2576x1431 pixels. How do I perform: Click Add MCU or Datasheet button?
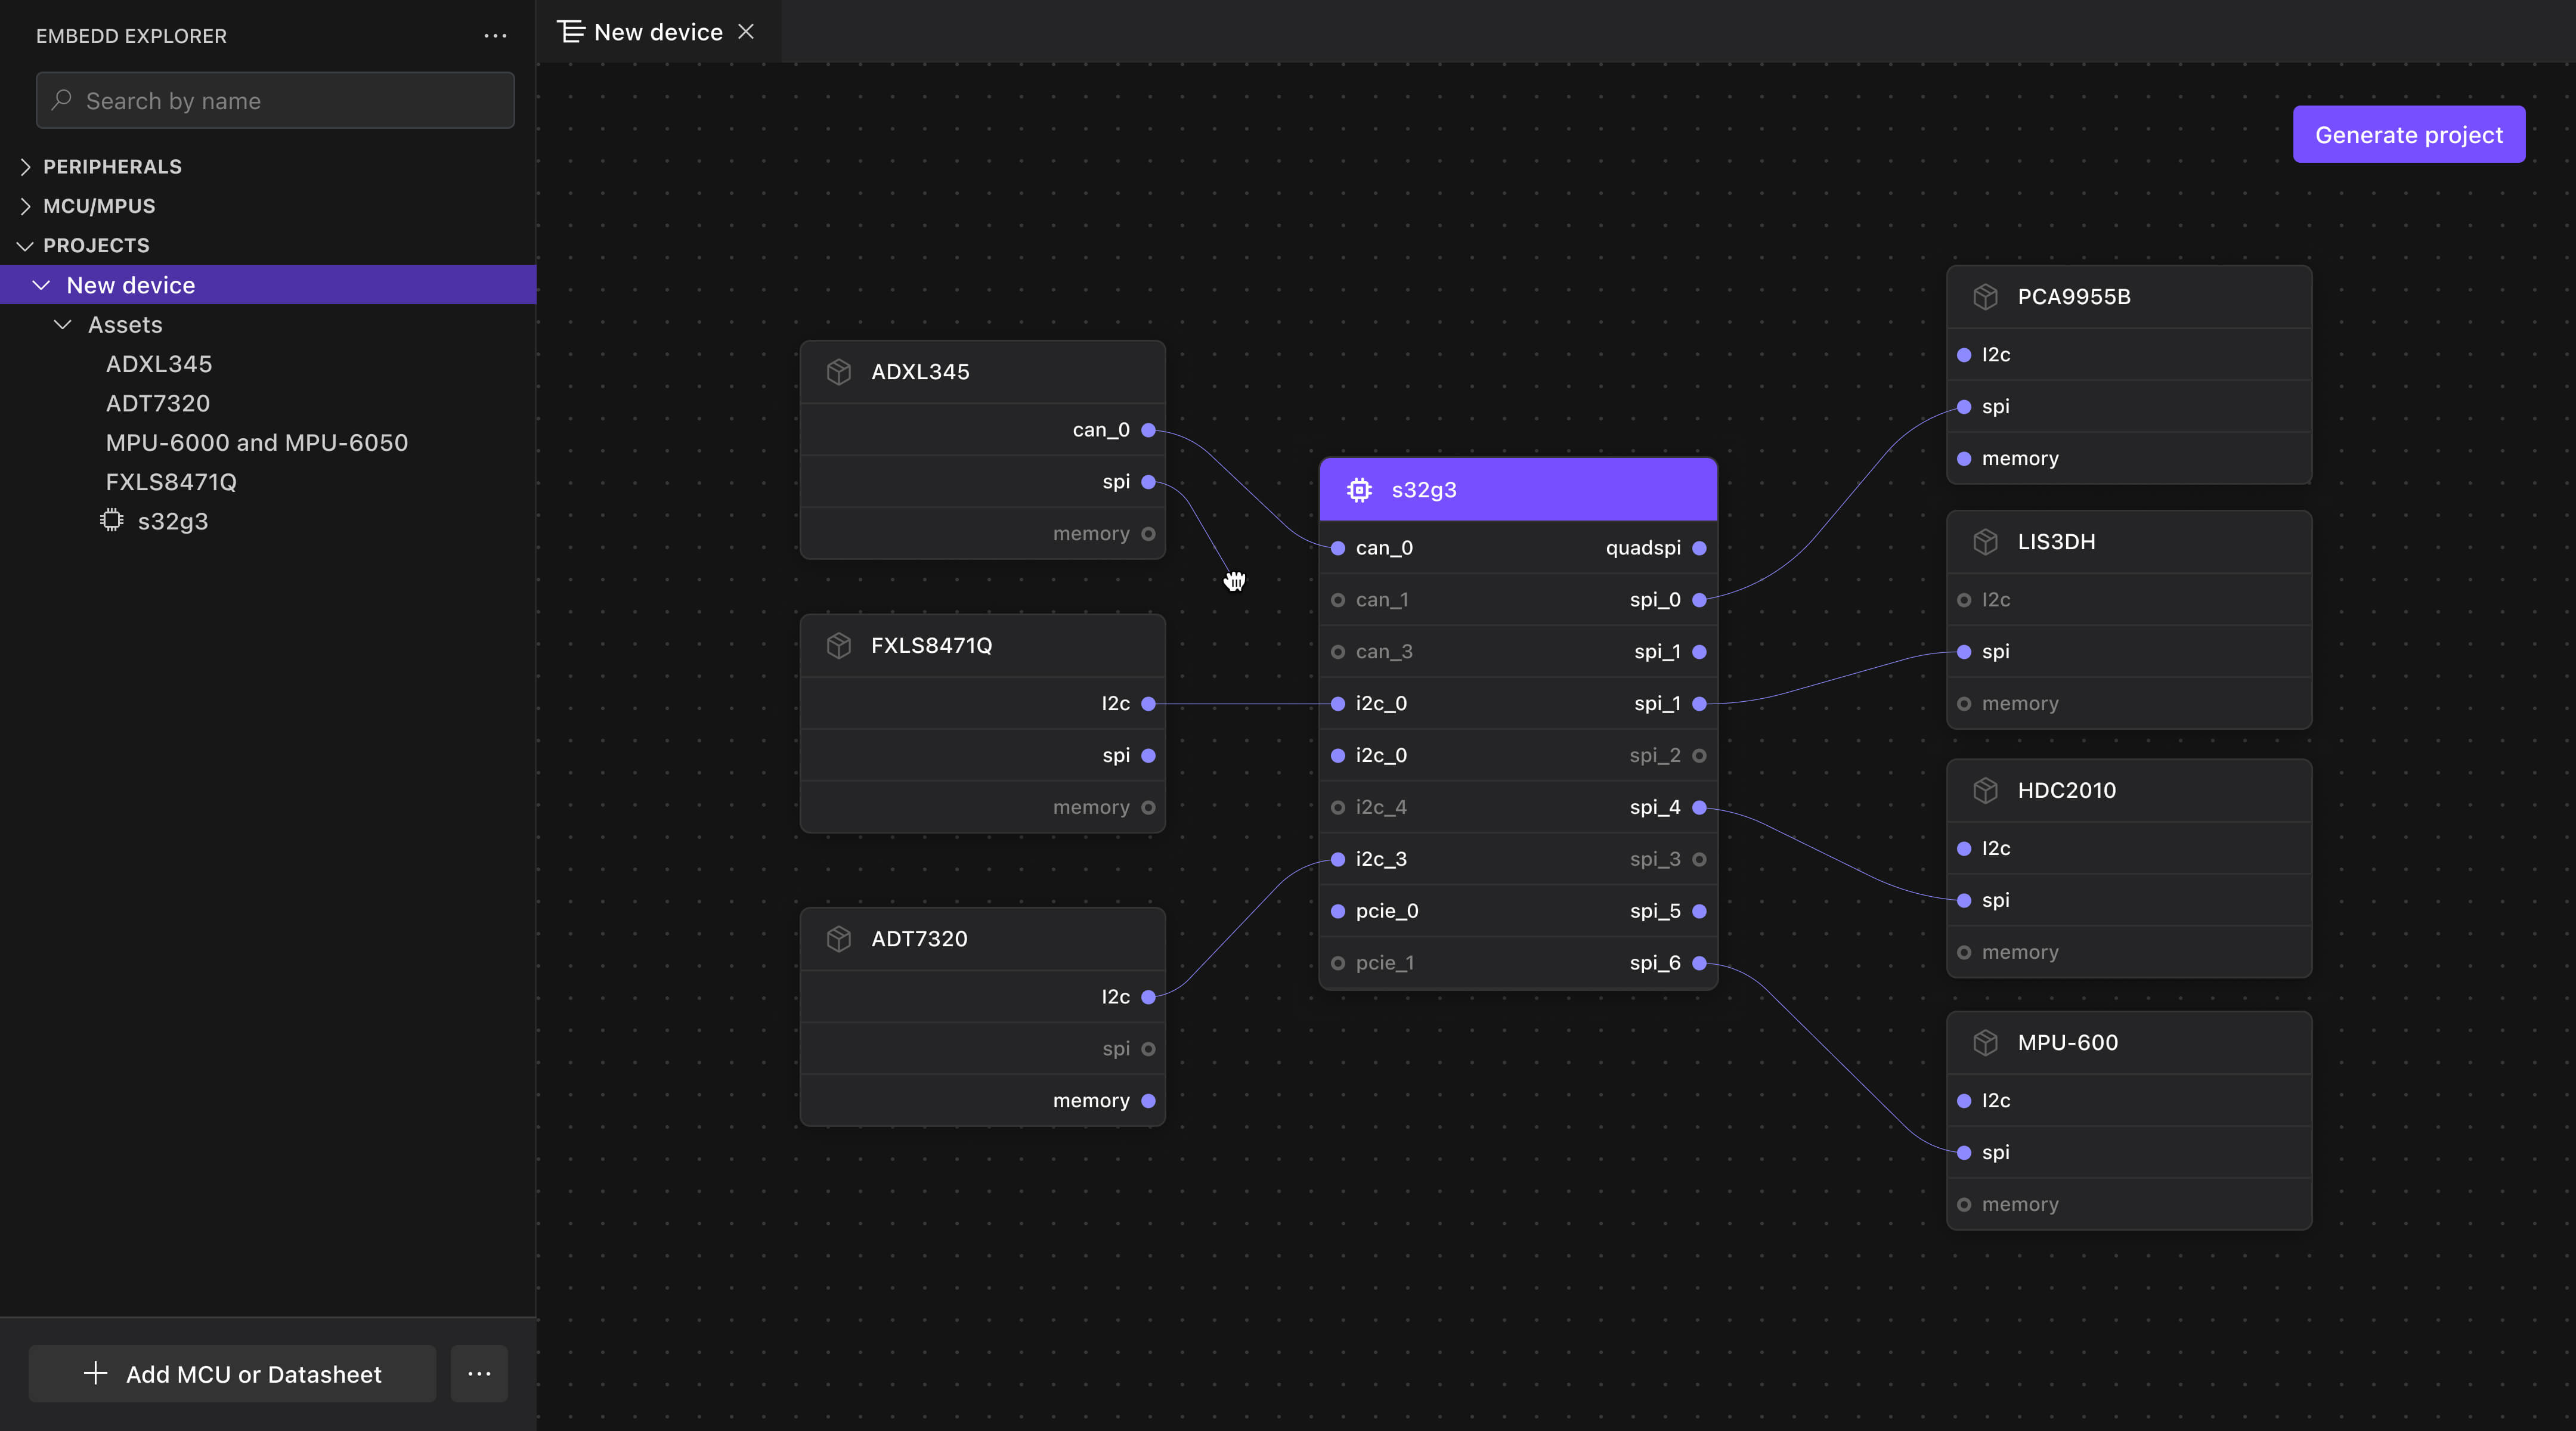pos(232,1374)
